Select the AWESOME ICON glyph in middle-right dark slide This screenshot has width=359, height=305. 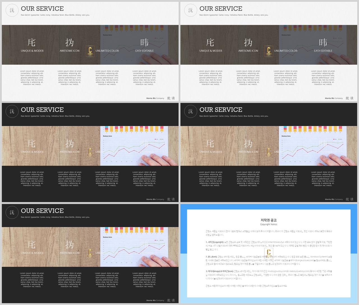point(248,144)
